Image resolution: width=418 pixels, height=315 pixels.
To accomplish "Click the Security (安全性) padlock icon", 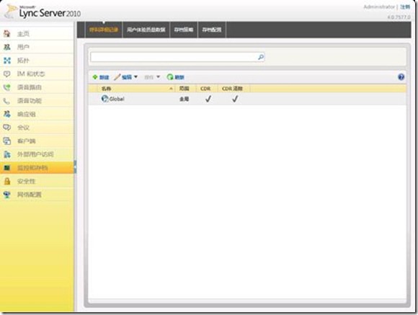I will pos(7,181).
